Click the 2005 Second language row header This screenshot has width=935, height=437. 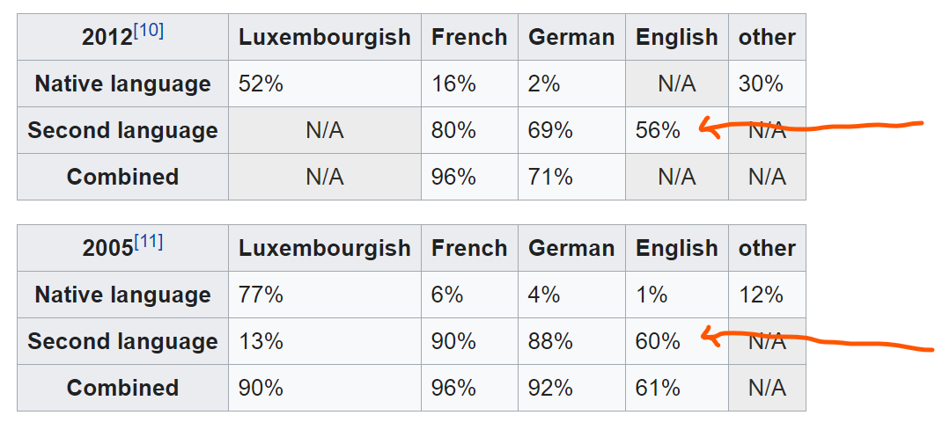[x=123, y=341]
